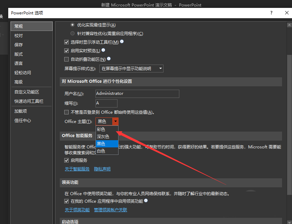The height and width of the screenshot is (224, 292).
Task: Open 管理领英帐户关联 link
Action: click(111, 210)
